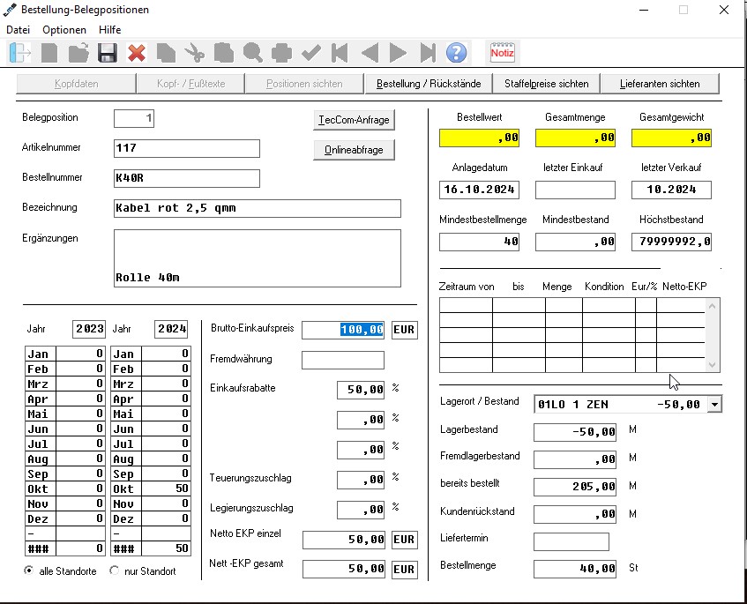This screenshot has height=604, width=747.
Task: Open help with the question mark icon
Action: tap(456, 52)
